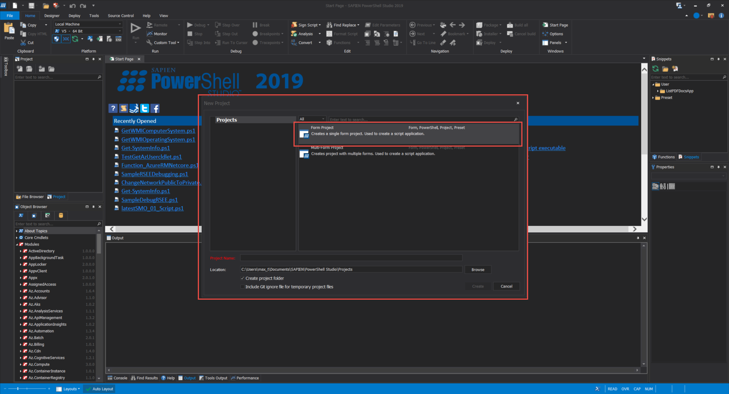Viewport: 729px width, 394px height.
Task: Pin the Output panel
Action: point(638,238)
